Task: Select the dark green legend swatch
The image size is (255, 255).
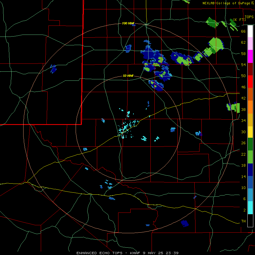Action: (x=250, y=144)
